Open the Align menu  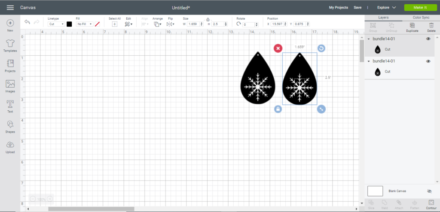(145, 24)
